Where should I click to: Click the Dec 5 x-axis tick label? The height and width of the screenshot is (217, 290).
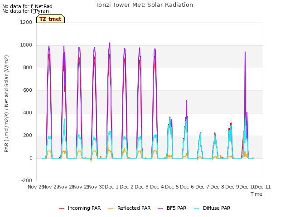coord(172,187)
